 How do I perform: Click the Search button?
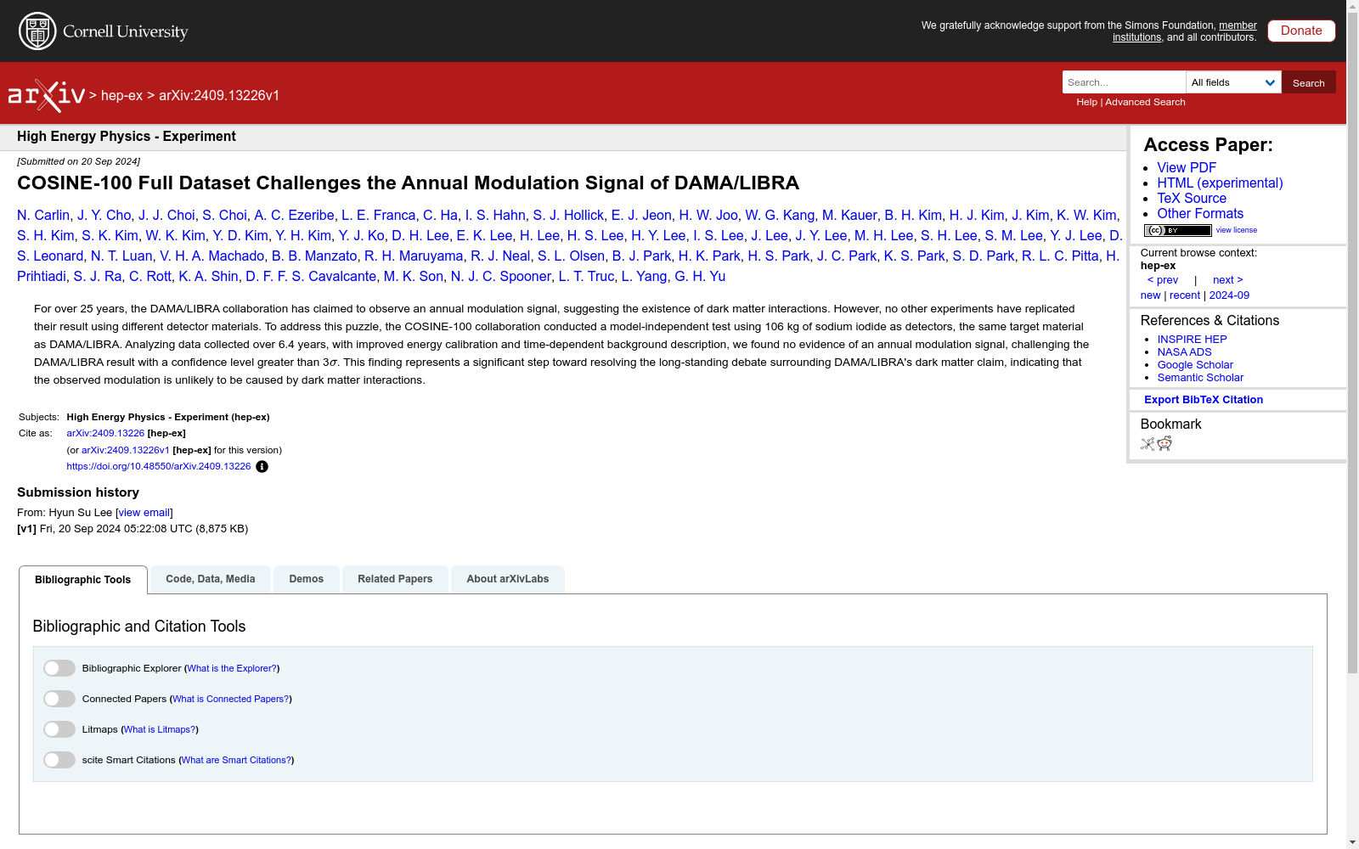coord(1309,82)
